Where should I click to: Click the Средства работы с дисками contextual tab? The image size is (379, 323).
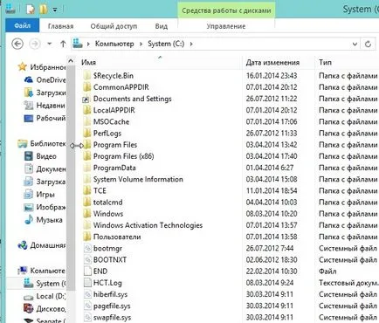(226, 10)
